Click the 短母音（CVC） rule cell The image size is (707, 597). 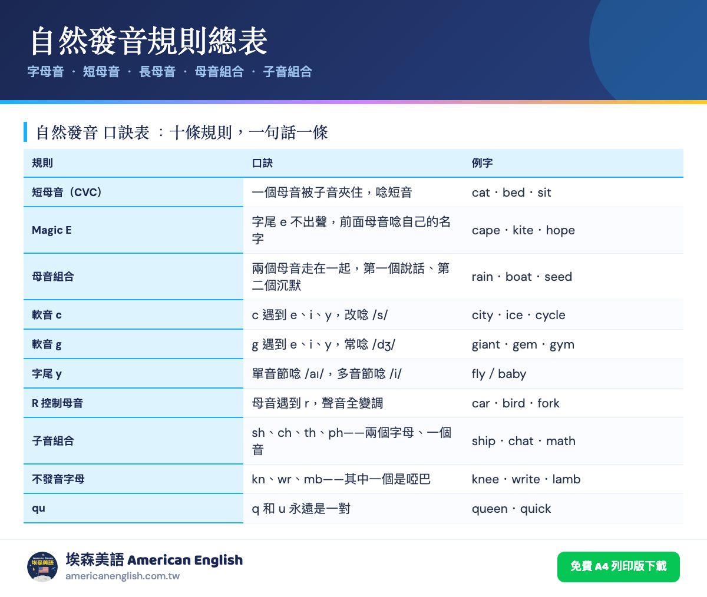click(x=133, y=193)
